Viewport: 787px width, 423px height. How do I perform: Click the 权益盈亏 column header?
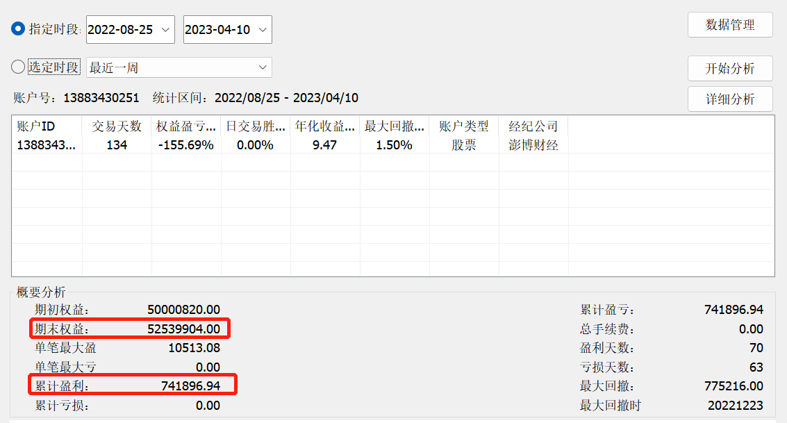[186, 126]
